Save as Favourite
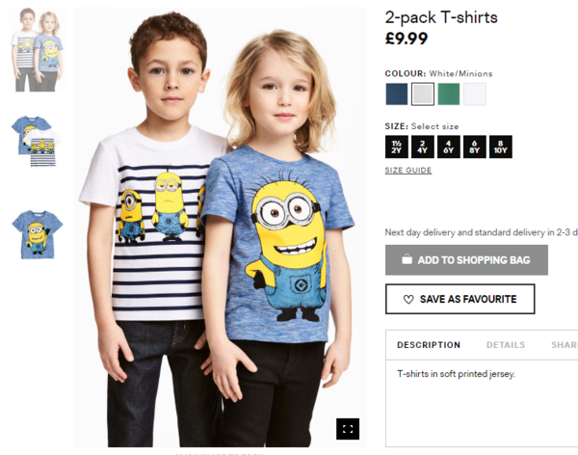Image resolution: width=578 pixels, height=455 pixels. pyautogui.click(x=460, y=299)
